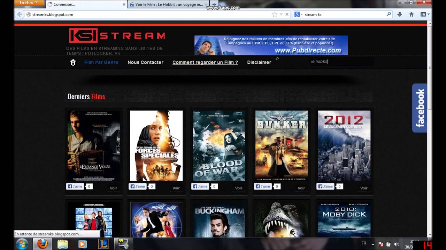Click the Firefox taskbar icon
446x250 pixels.
coord(42,244)
